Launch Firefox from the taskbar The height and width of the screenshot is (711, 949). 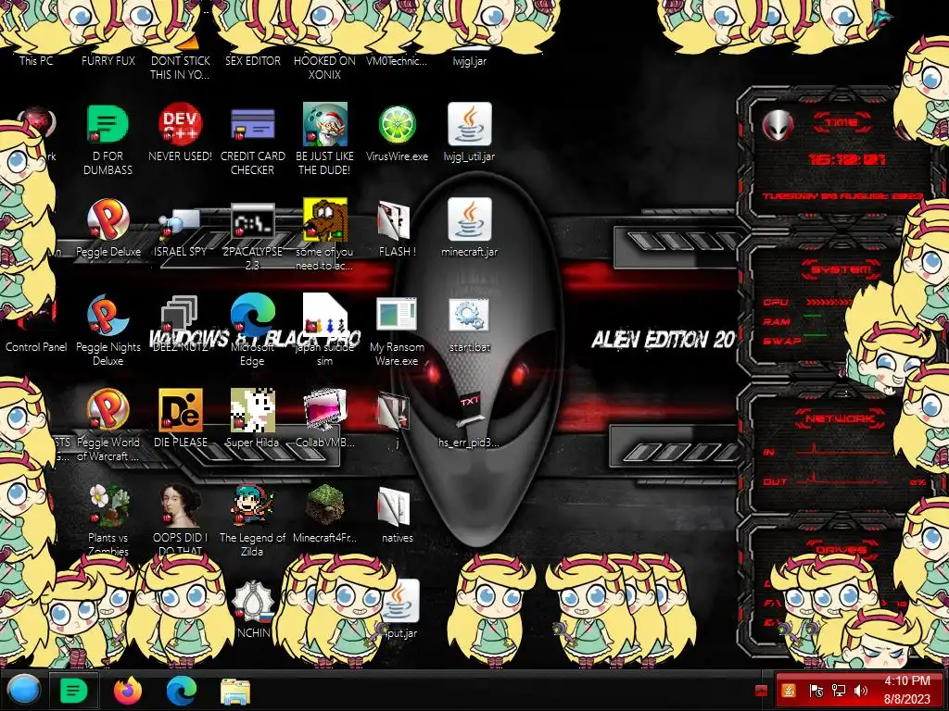tap(128, 690)
